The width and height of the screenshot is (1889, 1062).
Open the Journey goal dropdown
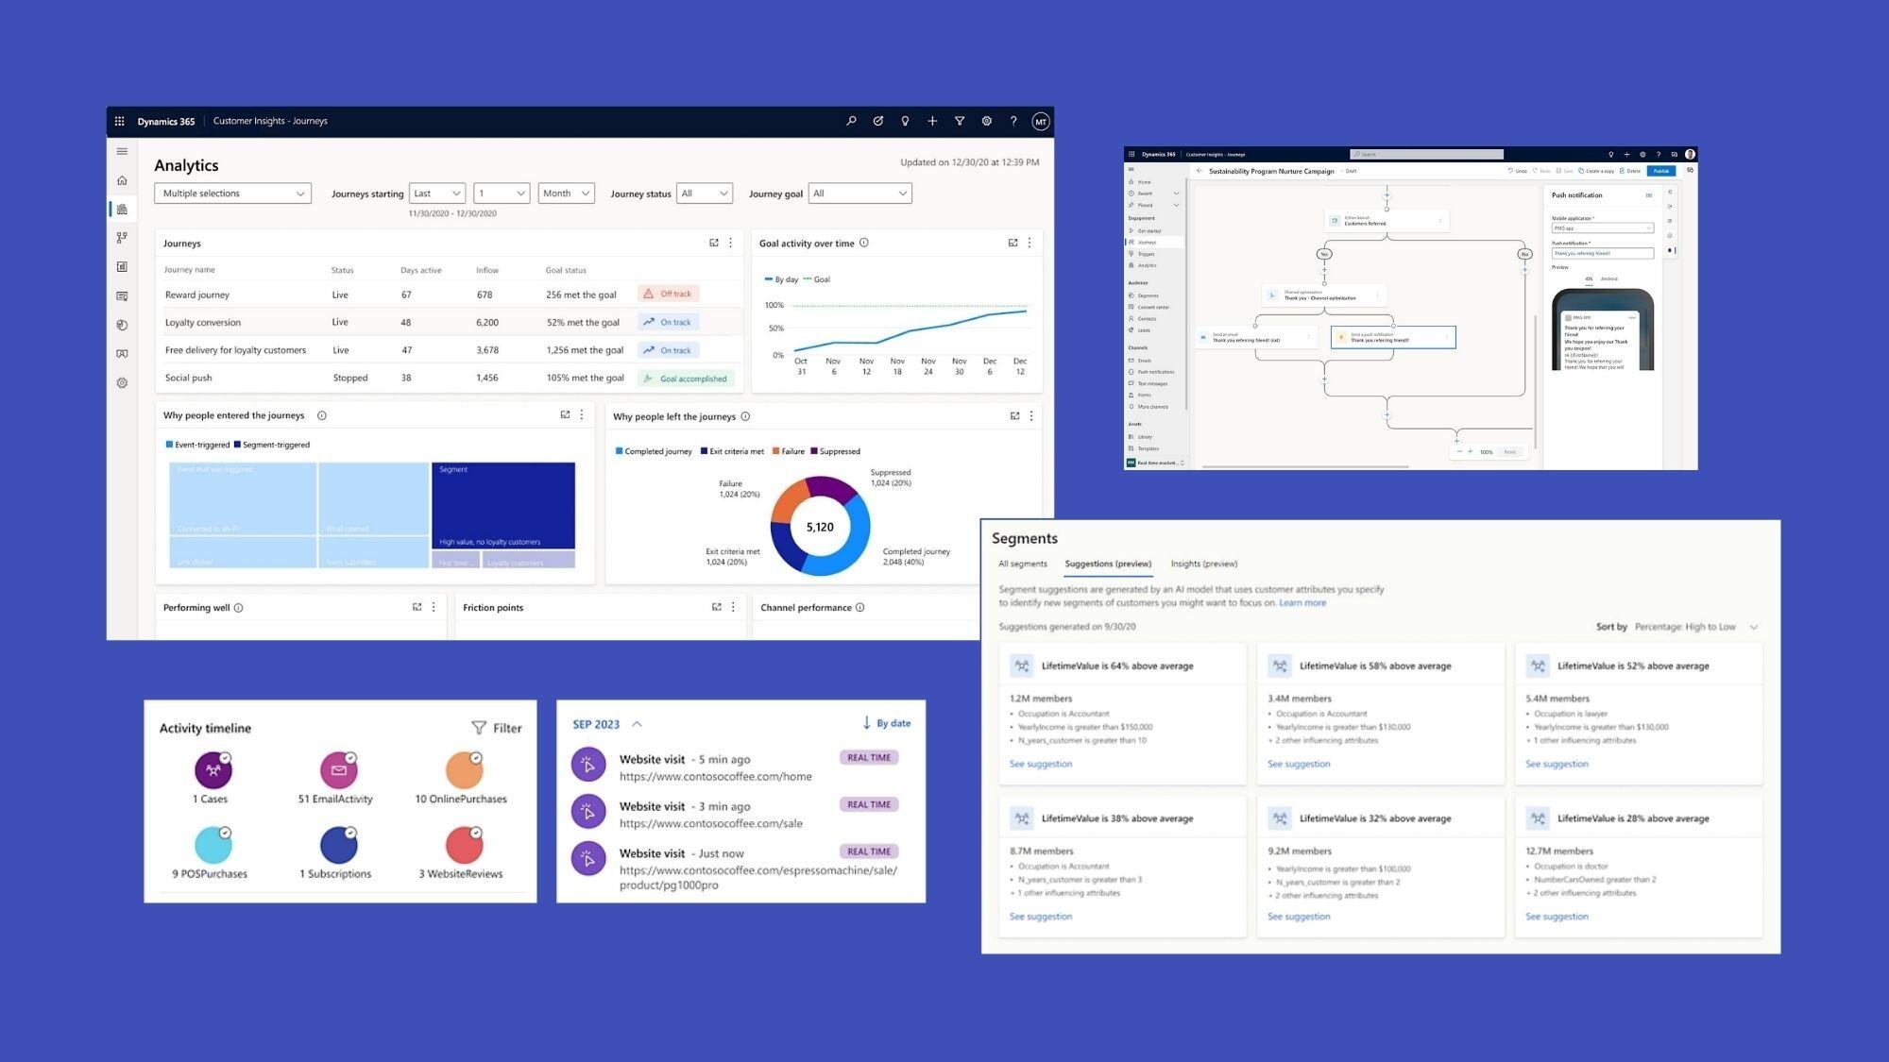(859, 194)
